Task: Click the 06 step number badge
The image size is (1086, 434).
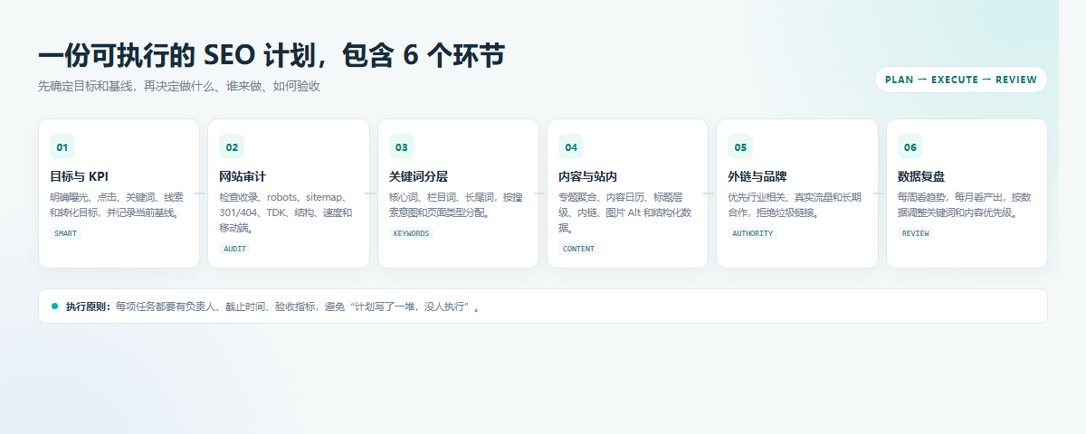Action: tap(910, 146)
